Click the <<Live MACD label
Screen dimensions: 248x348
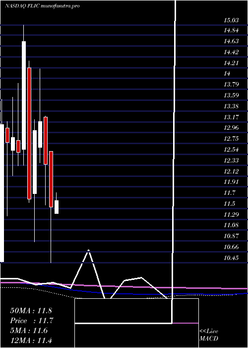click(209, 335)
